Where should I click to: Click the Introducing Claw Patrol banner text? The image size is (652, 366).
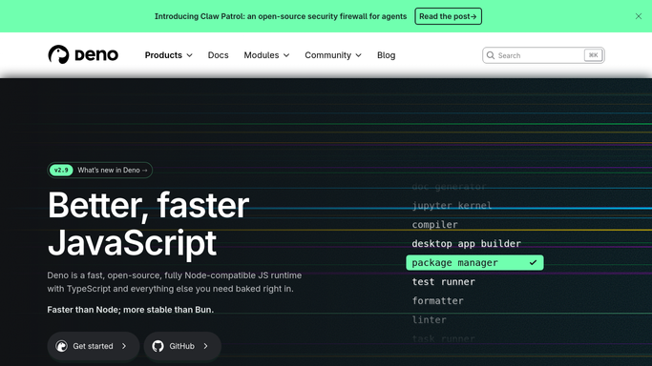point(281,16)
